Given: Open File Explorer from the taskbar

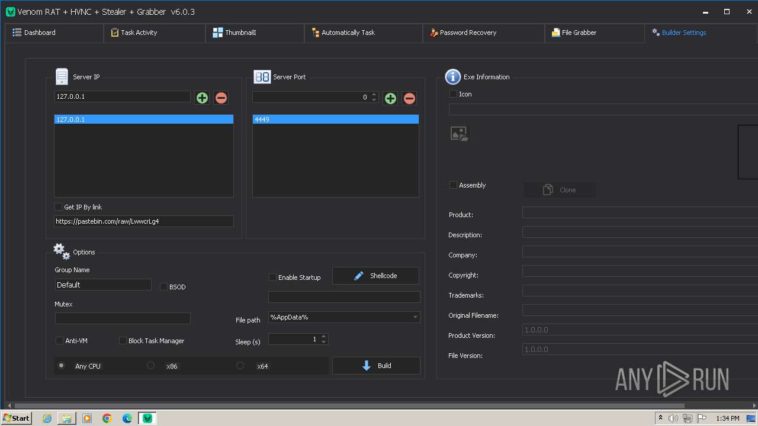Looking at the screenshot, I should tap(67, 418).
